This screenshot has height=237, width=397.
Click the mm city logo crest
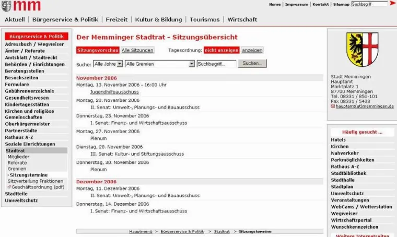point(6,6)
